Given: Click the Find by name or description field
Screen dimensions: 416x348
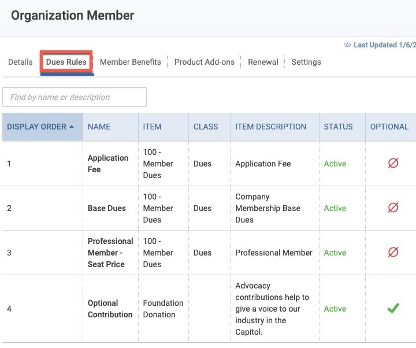Looking at the screenshot, I should pyautogui.click(x=75, y=97).
